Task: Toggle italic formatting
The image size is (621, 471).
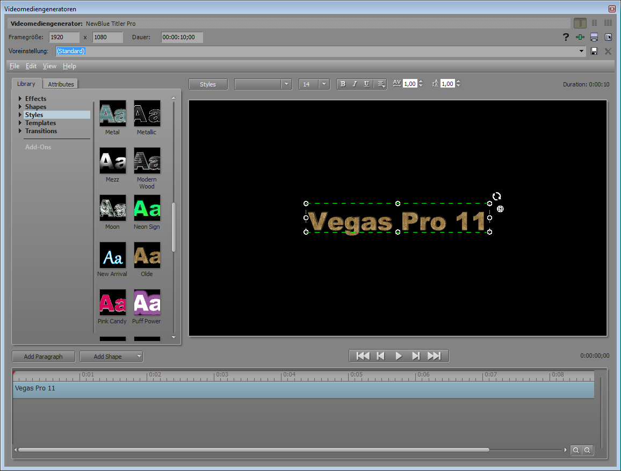Action: pos(355,84)
